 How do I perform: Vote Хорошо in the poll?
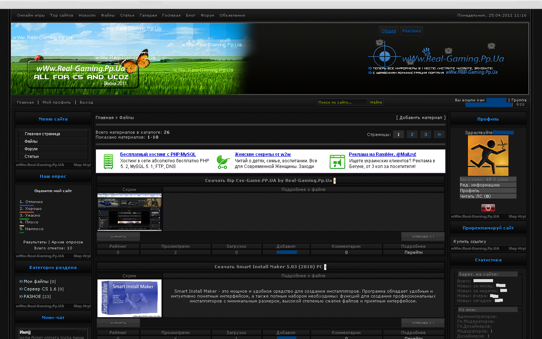click(x=33, y=209)
